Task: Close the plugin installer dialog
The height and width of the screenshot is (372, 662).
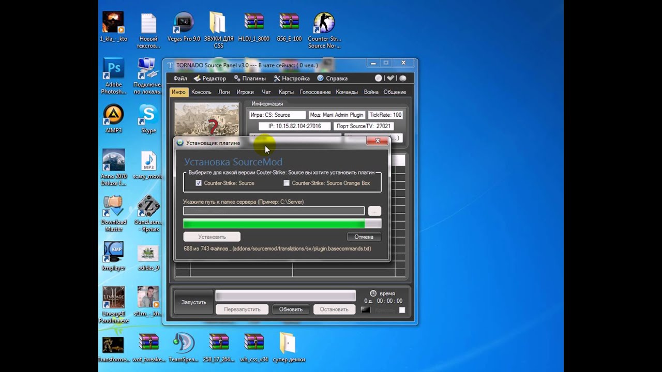Action: click(x=378, y=141)
